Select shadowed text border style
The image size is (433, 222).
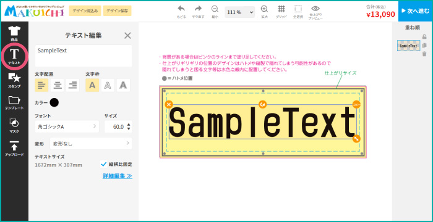click(123, 85)
